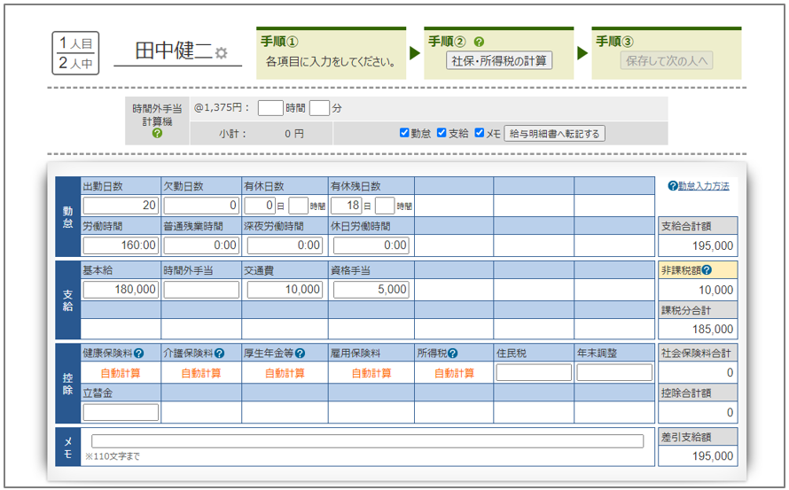Click the green help icon next to 手順②
Screen dimensions: 789x490
coord(480,42)
